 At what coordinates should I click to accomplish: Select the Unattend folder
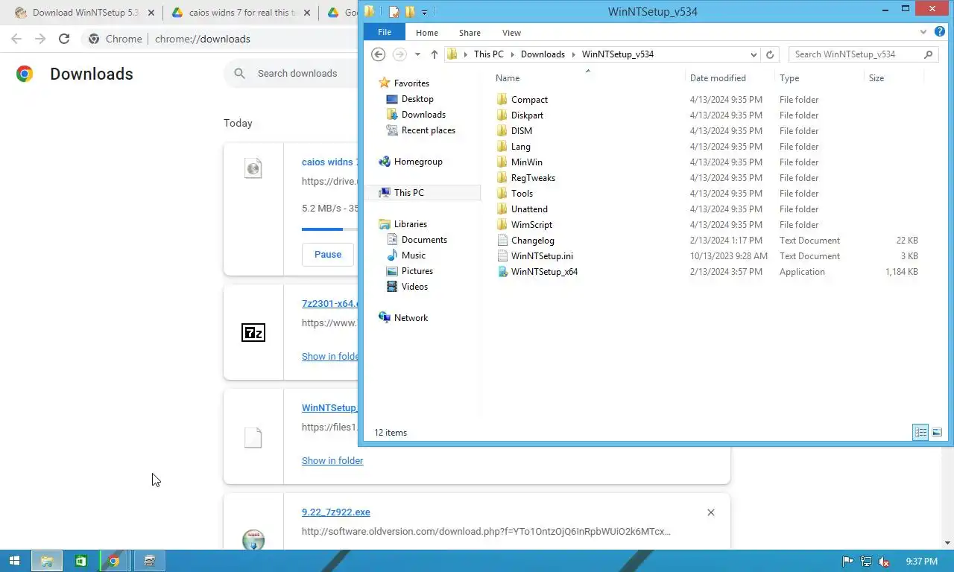(x=529, y=209)
